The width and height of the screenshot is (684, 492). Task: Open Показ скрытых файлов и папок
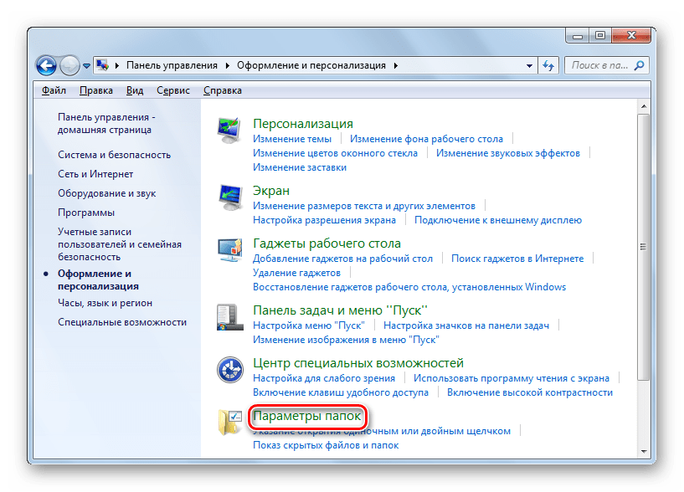pos(326,445)
